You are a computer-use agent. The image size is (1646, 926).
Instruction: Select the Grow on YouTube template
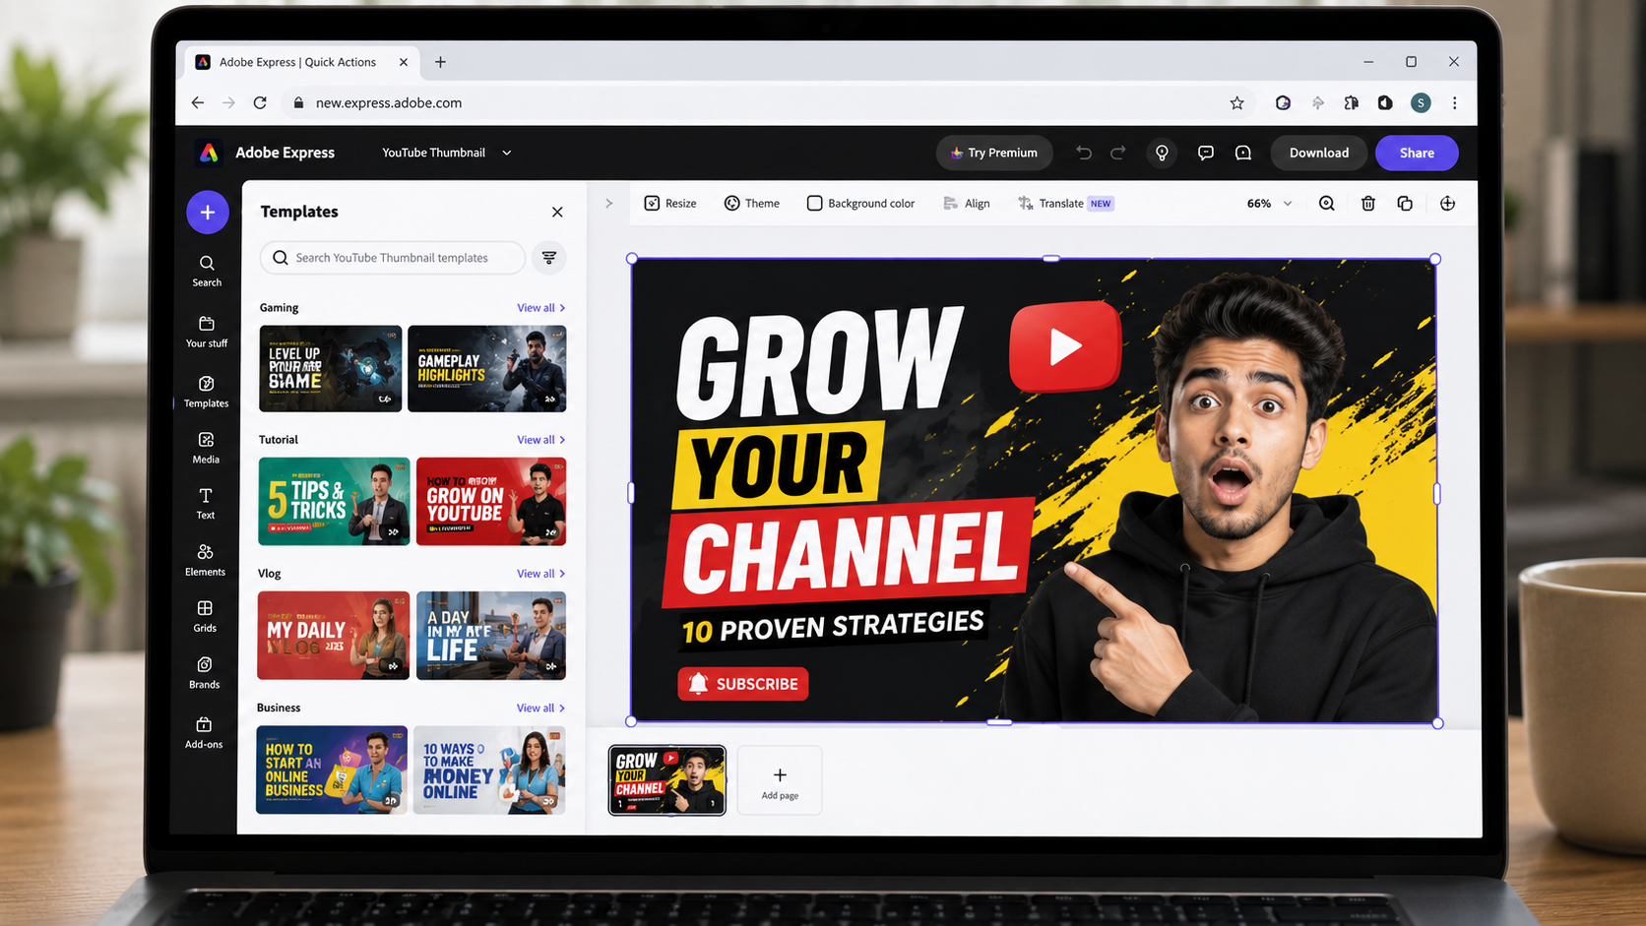point(491,502)
